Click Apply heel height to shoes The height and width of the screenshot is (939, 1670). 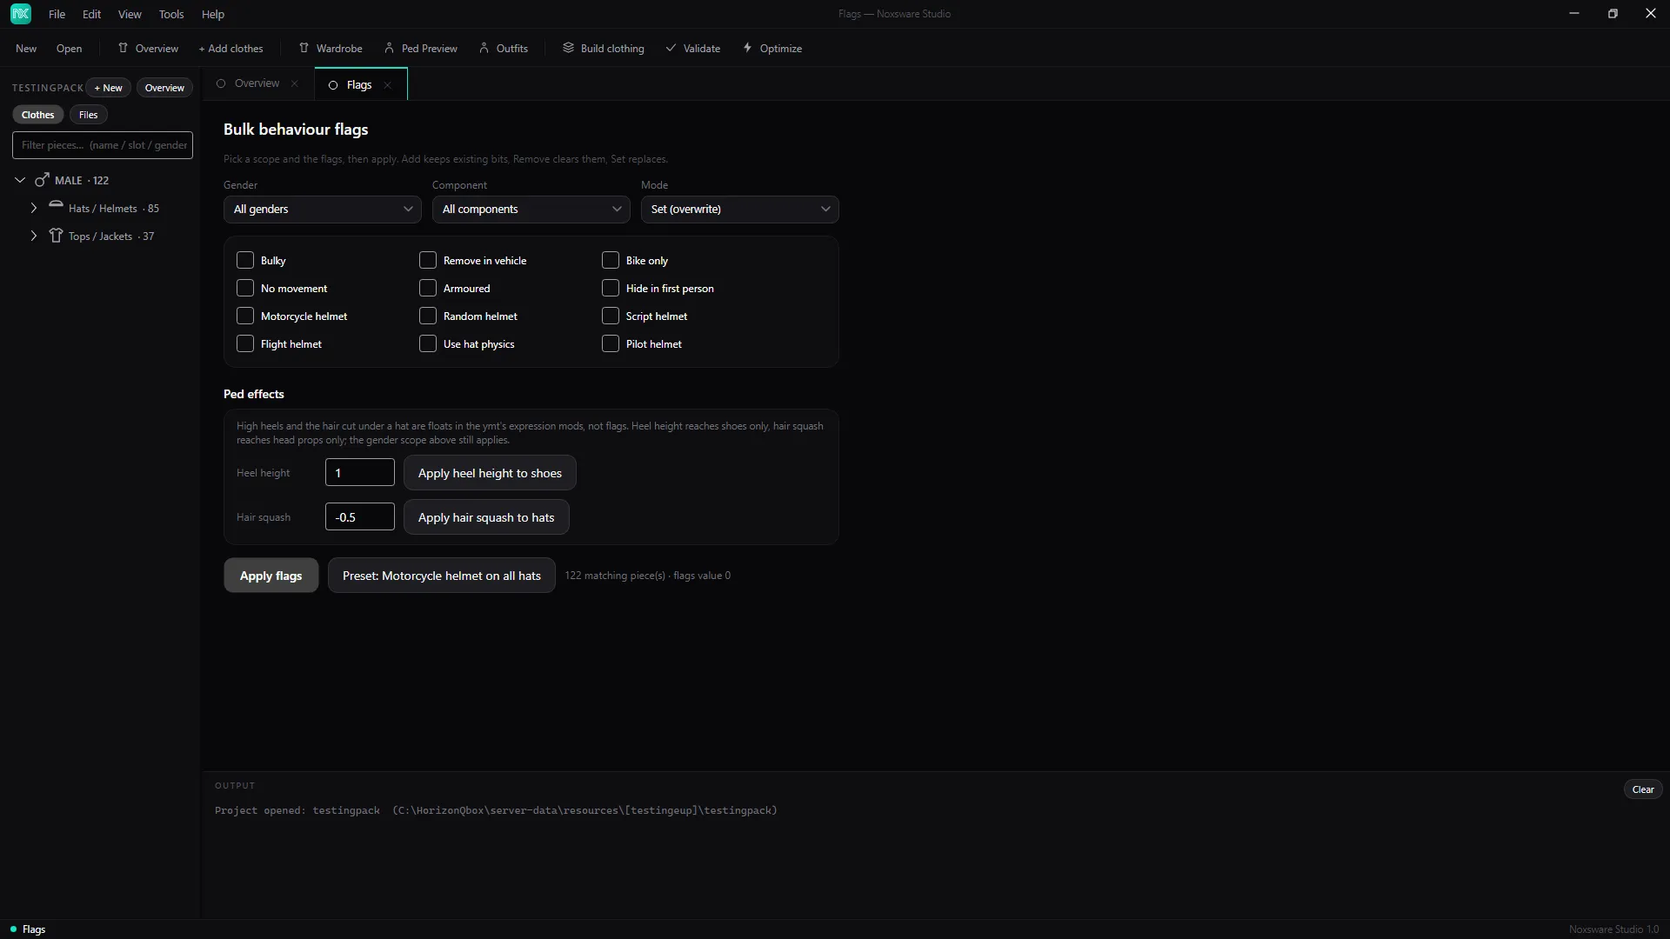pos(490,473)
